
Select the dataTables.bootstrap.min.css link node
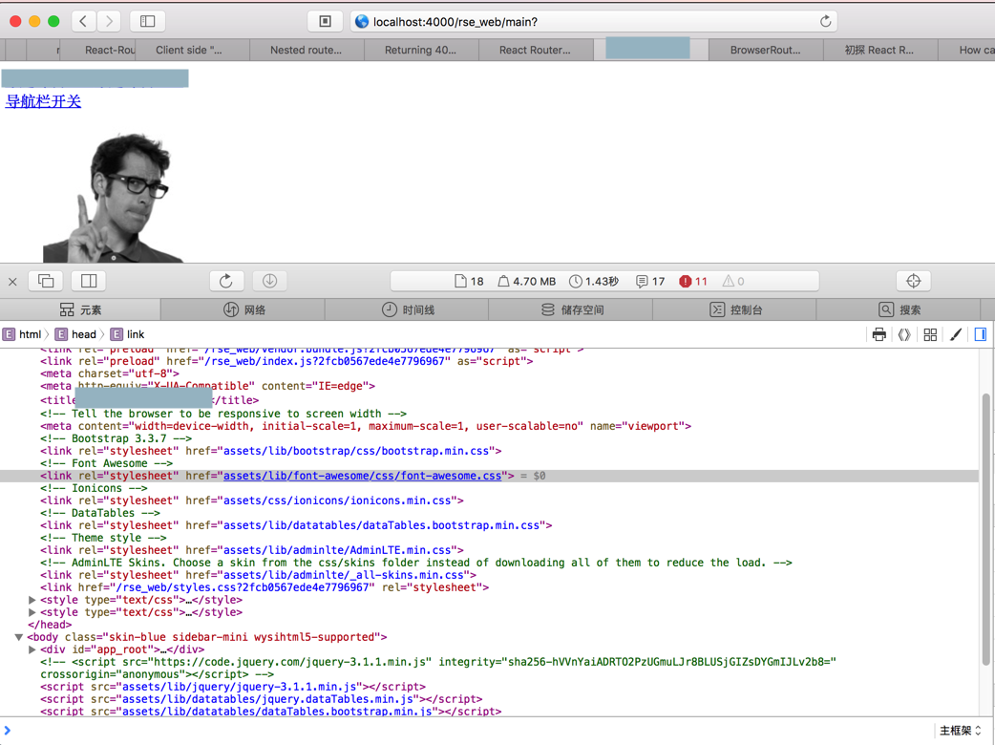coord(296,525)
